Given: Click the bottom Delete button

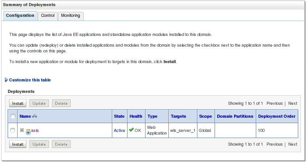Looking at the screenshot, I should click(61, 144).
